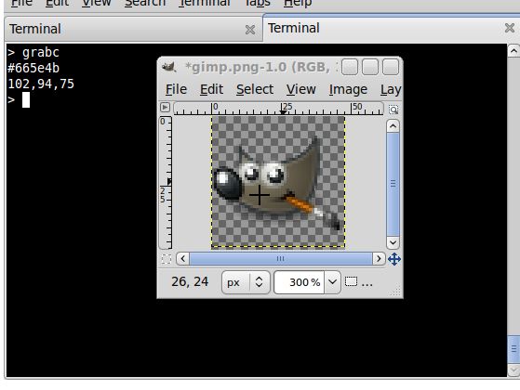This screenshot has width=520, height=390.
Task: Open the GIMP image menu arrow above ruler
Action: [165, 108]
